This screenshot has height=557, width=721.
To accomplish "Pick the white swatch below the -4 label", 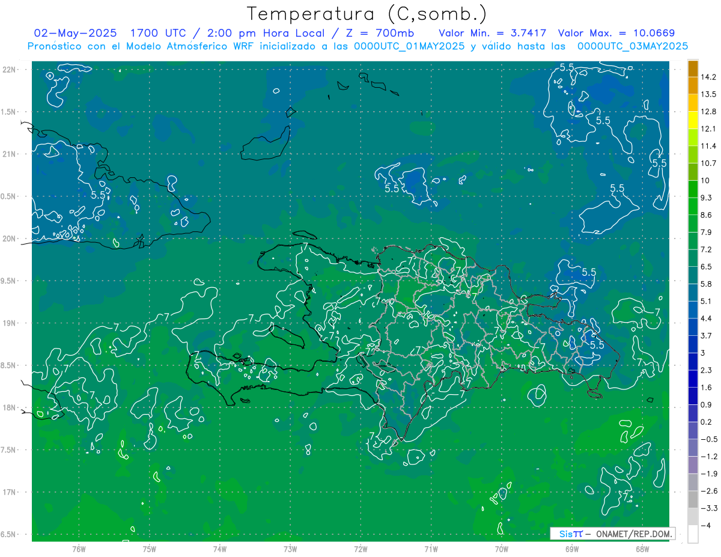I will (x=693, y=534).
